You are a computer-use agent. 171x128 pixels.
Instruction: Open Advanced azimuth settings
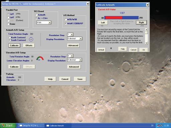[x=73, y=45]
